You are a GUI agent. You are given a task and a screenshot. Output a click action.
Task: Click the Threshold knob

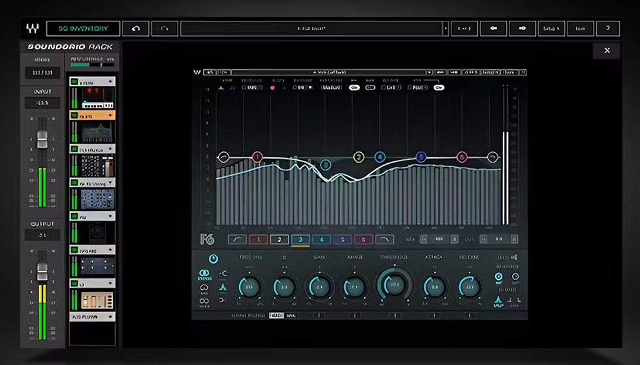pos(394,285)
